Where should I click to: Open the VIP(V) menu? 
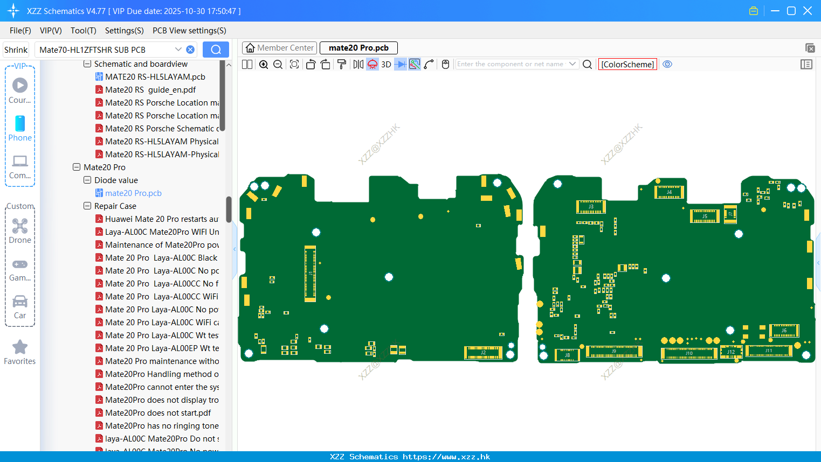tap(51, 31)
